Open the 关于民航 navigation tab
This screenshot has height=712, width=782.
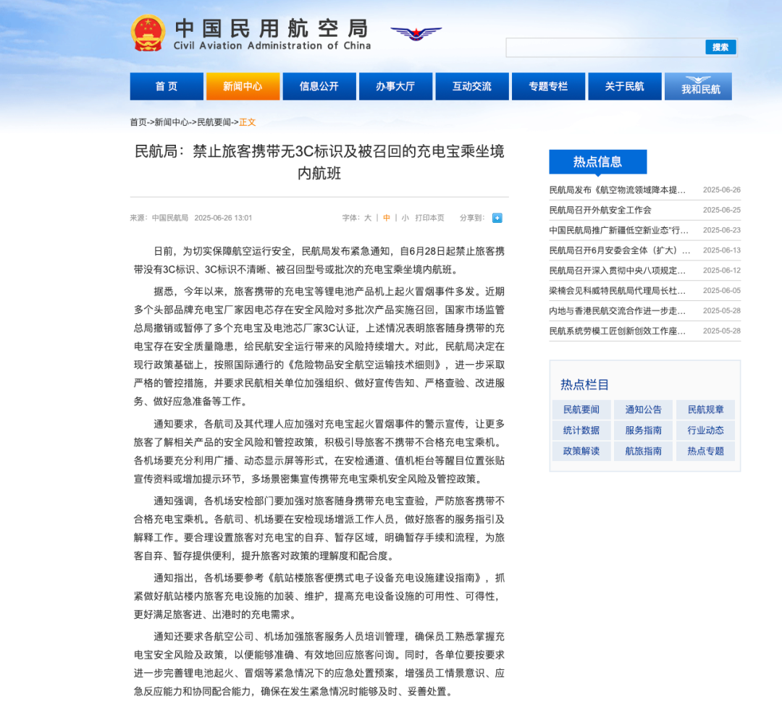point(624,86)
